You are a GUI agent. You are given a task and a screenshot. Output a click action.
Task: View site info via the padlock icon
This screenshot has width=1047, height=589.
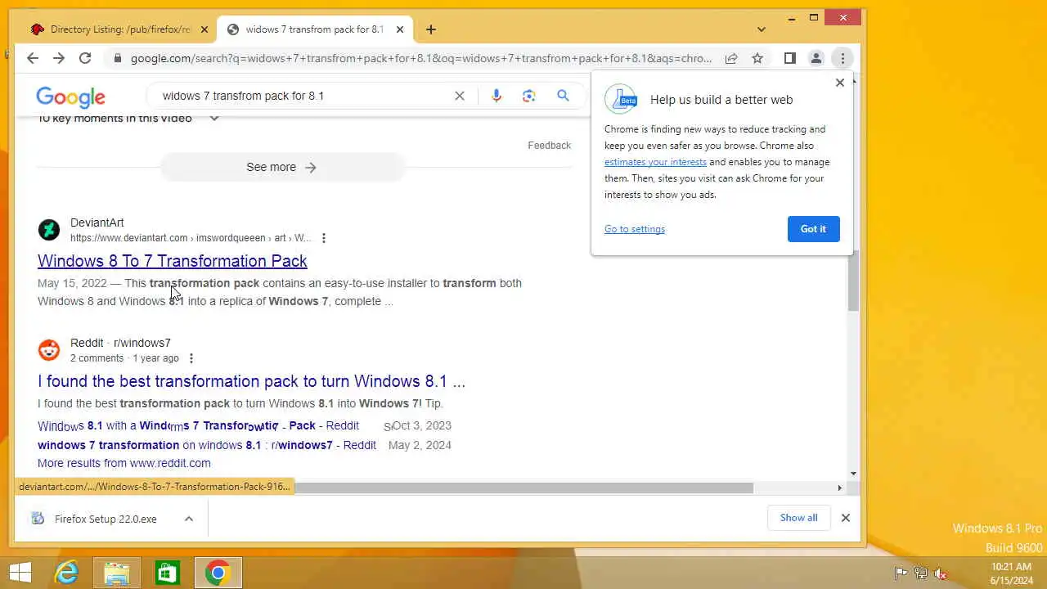tap(118, 58)
